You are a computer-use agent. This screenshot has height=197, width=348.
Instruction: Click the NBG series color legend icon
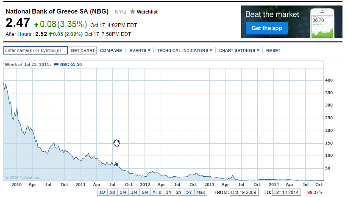pos(56,64)
